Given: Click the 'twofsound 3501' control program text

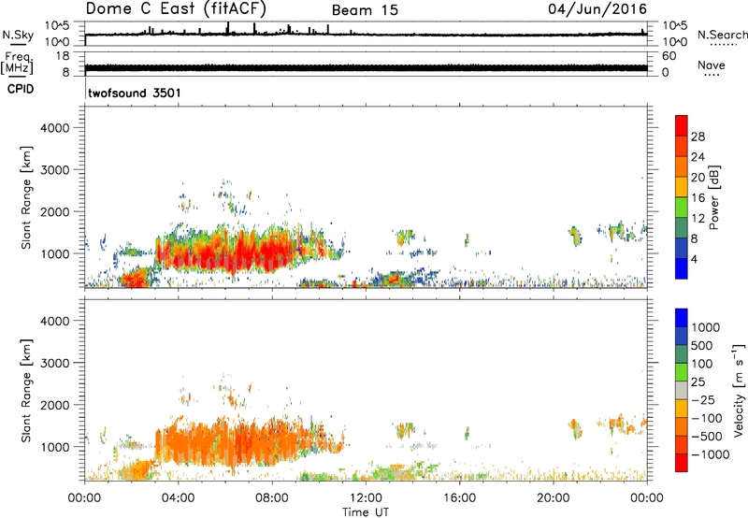Looking at the screenshot, I should [135, 93].
